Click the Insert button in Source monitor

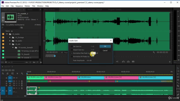pyautogui.click(x=123, y=62)
